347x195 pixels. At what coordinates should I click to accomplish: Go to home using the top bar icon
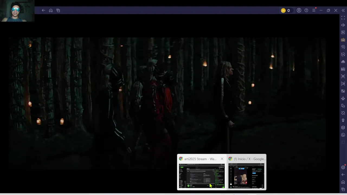[51, 10]
